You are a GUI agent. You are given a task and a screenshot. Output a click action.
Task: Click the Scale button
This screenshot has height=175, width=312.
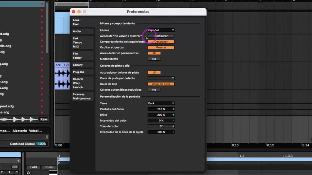(48, 167)
